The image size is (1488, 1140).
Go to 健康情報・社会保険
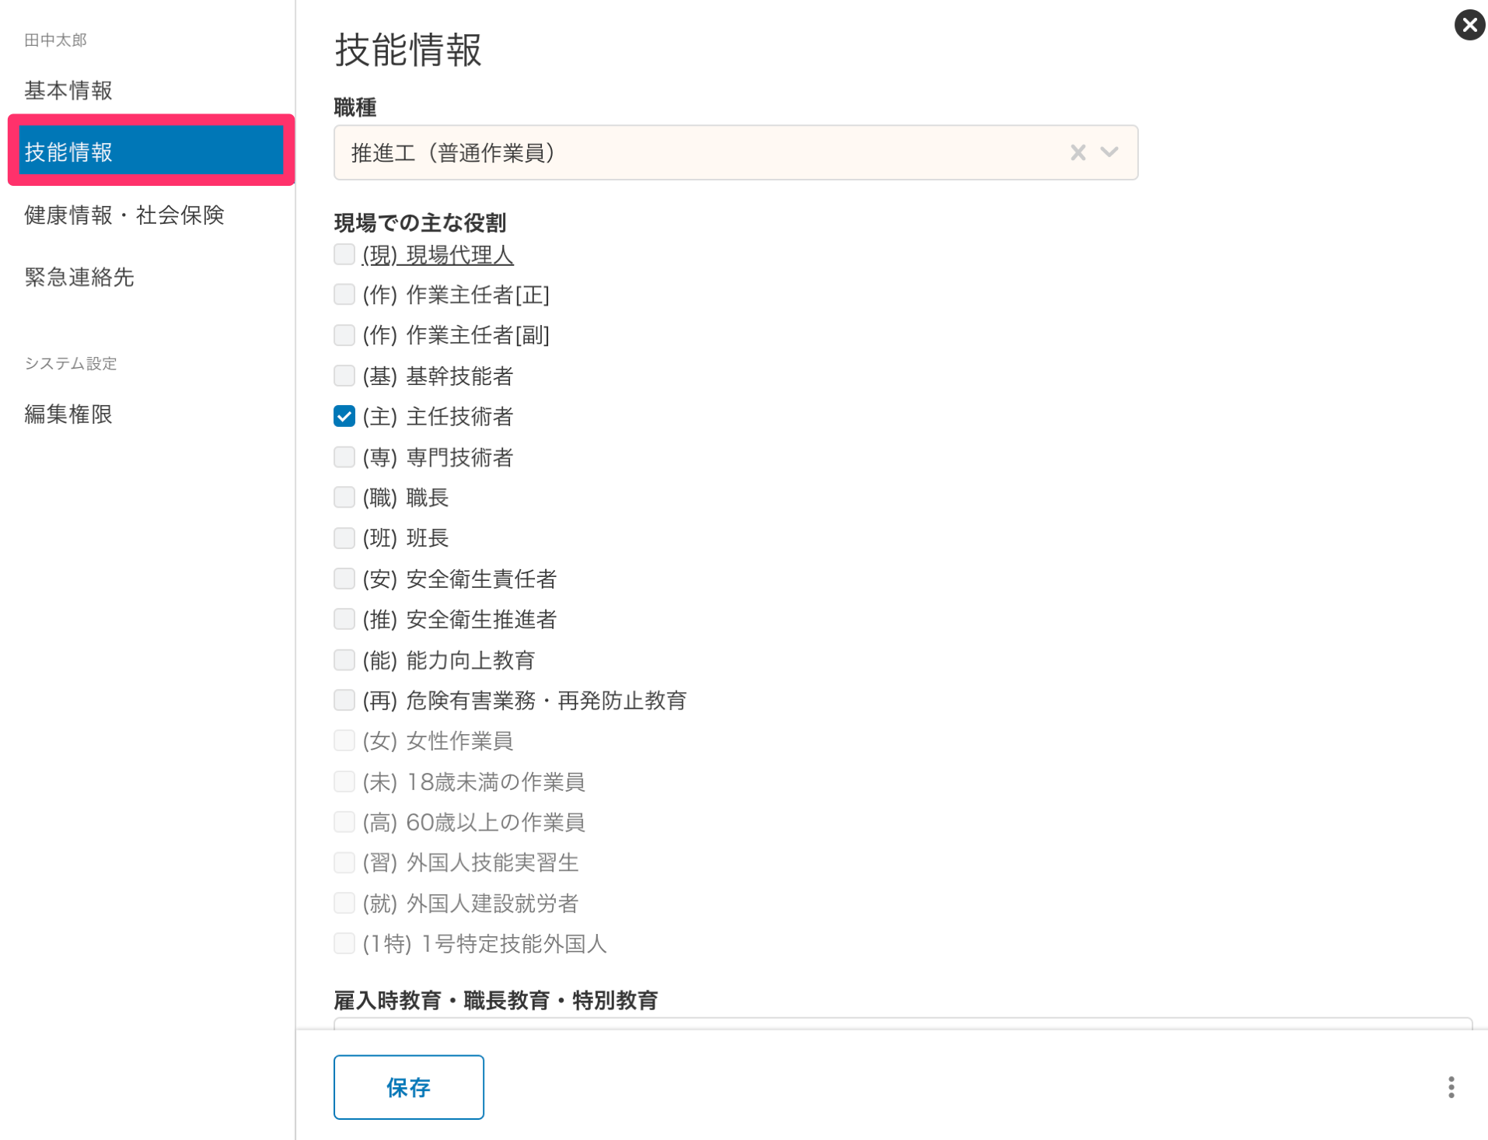pyautogui.click(x=124, y=215)
